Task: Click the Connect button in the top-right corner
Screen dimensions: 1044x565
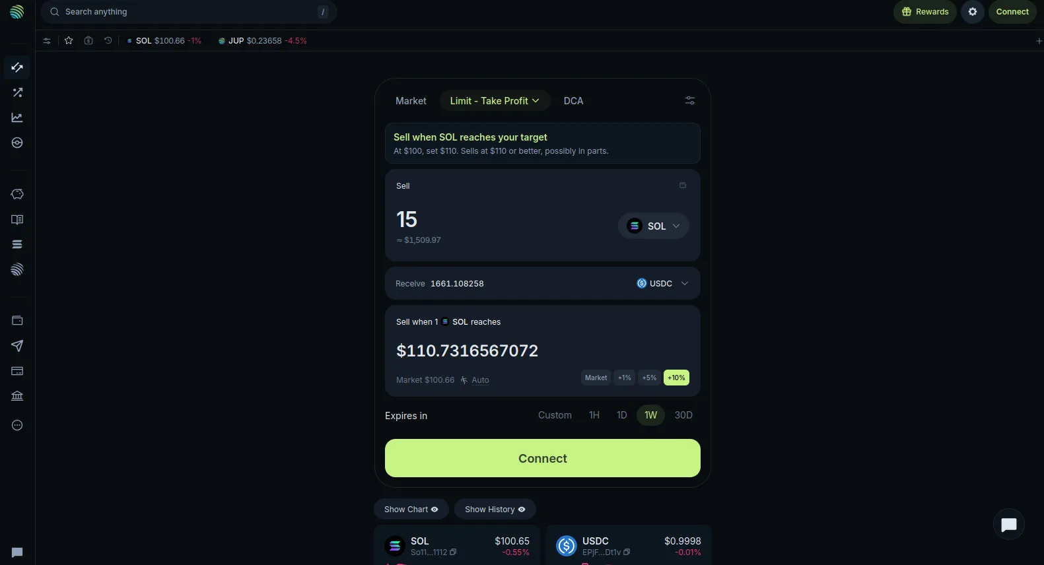Action: (1012, 12)
